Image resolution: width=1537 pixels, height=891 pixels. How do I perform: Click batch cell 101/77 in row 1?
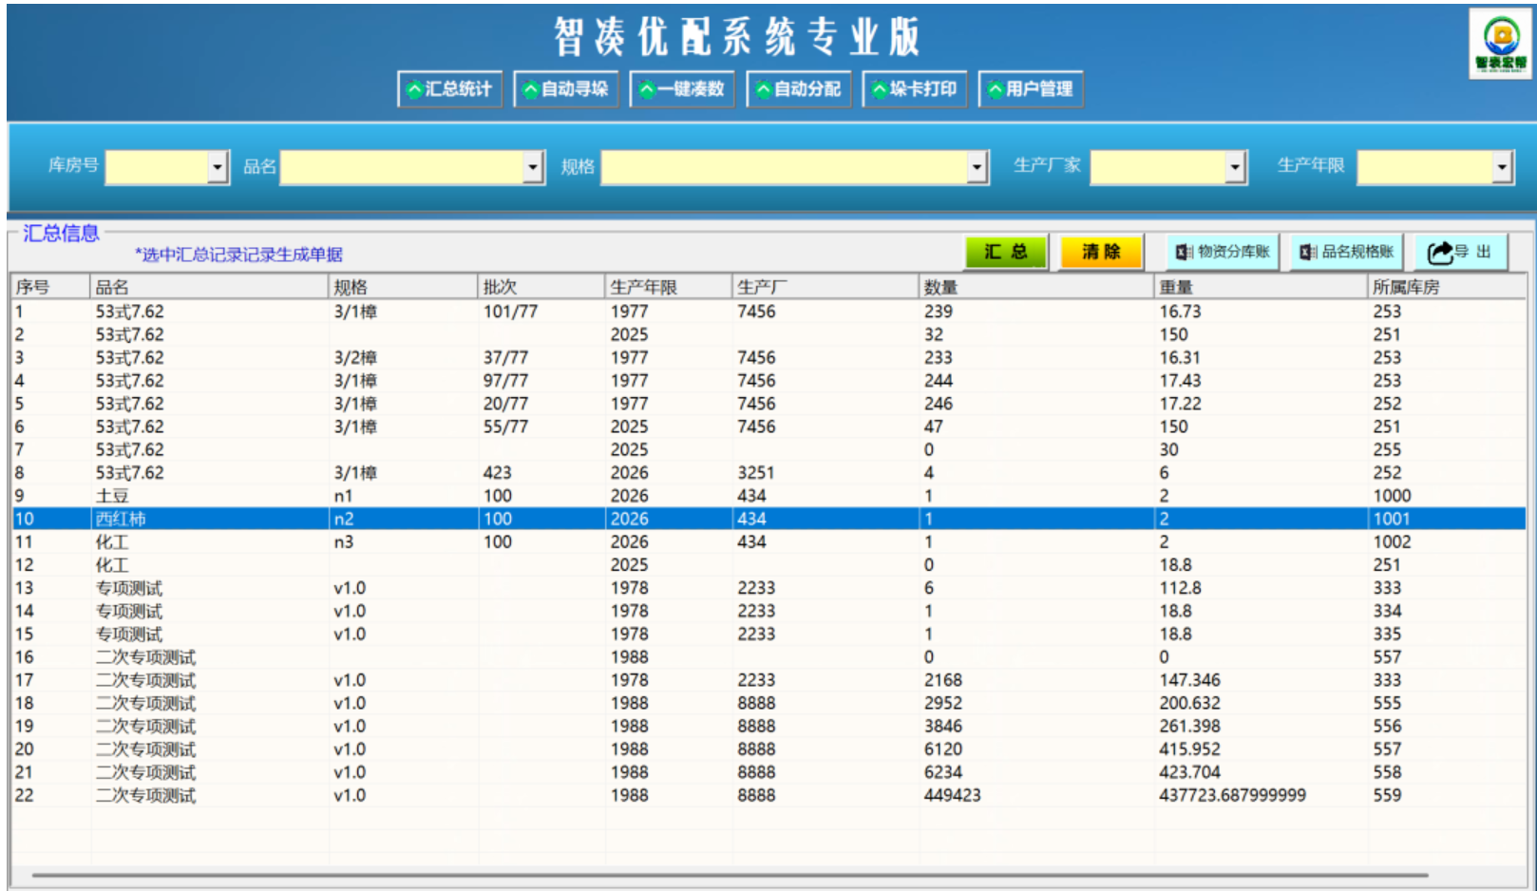510,312
